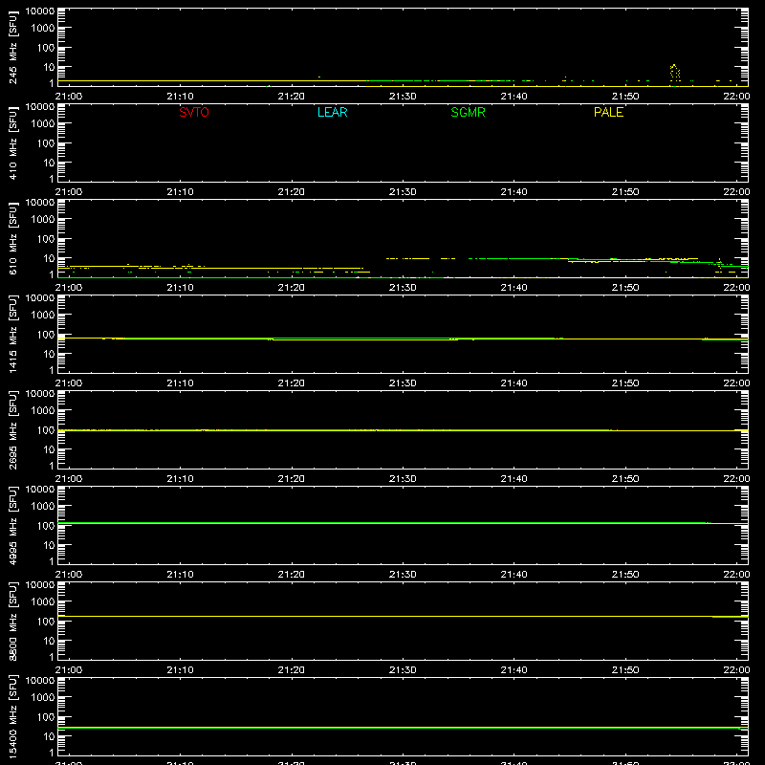
Task: Click the 10 y-tick in 1415 MHz panel
Action: click(x=49, y=354)
